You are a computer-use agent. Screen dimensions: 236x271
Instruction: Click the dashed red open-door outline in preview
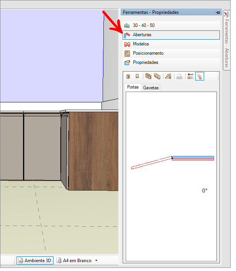(x=152, y=163)
